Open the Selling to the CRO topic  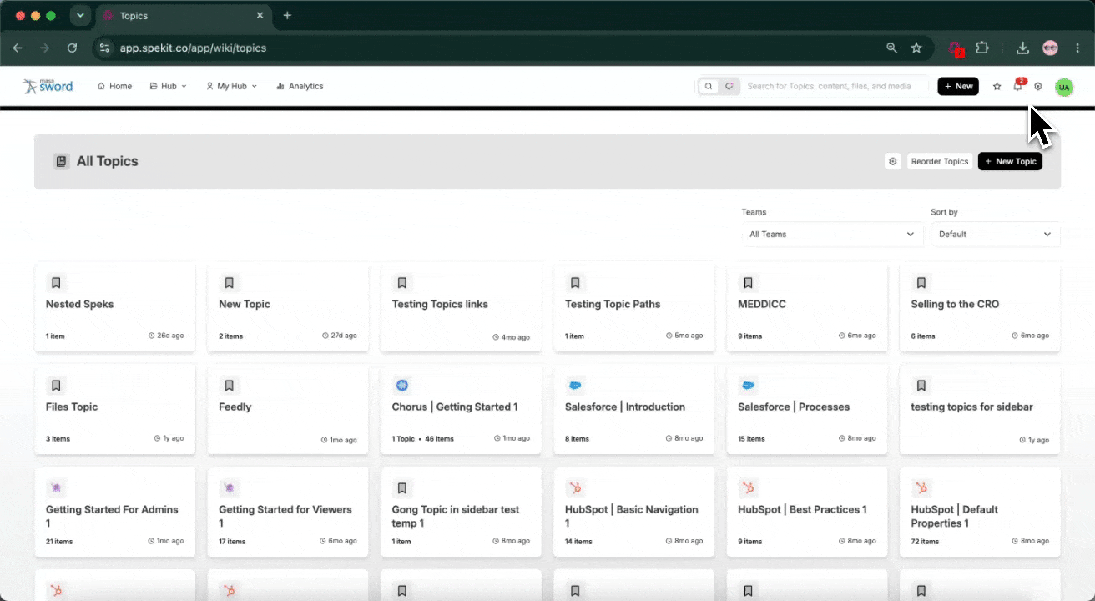pos(980,306)
